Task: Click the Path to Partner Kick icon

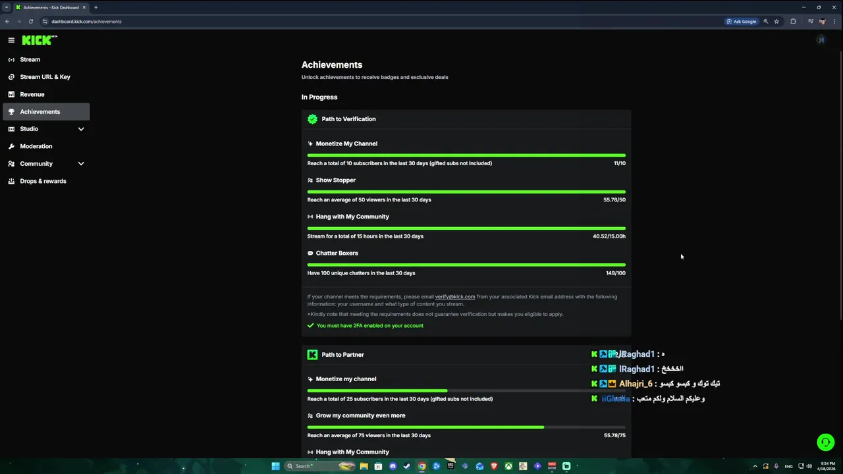Action: (312, 355)
